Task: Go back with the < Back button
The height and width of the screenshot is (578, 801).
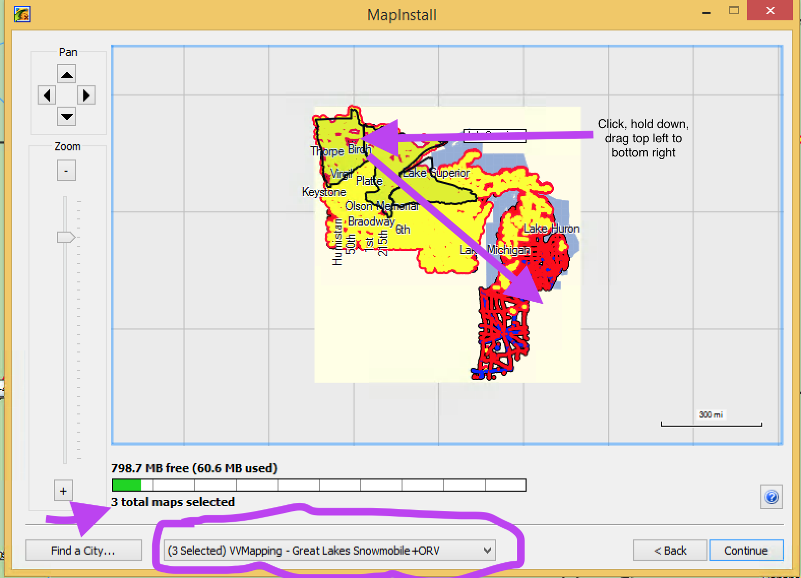Action: [x=670, y=551]
